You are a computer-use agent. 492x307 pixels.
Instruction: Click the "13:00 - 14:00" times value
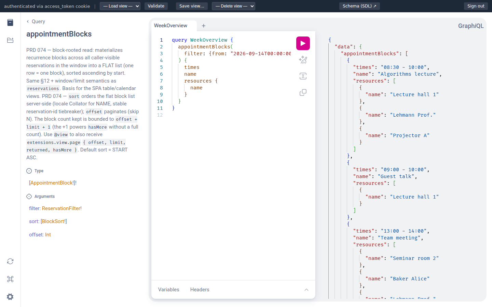click(404, 231)
